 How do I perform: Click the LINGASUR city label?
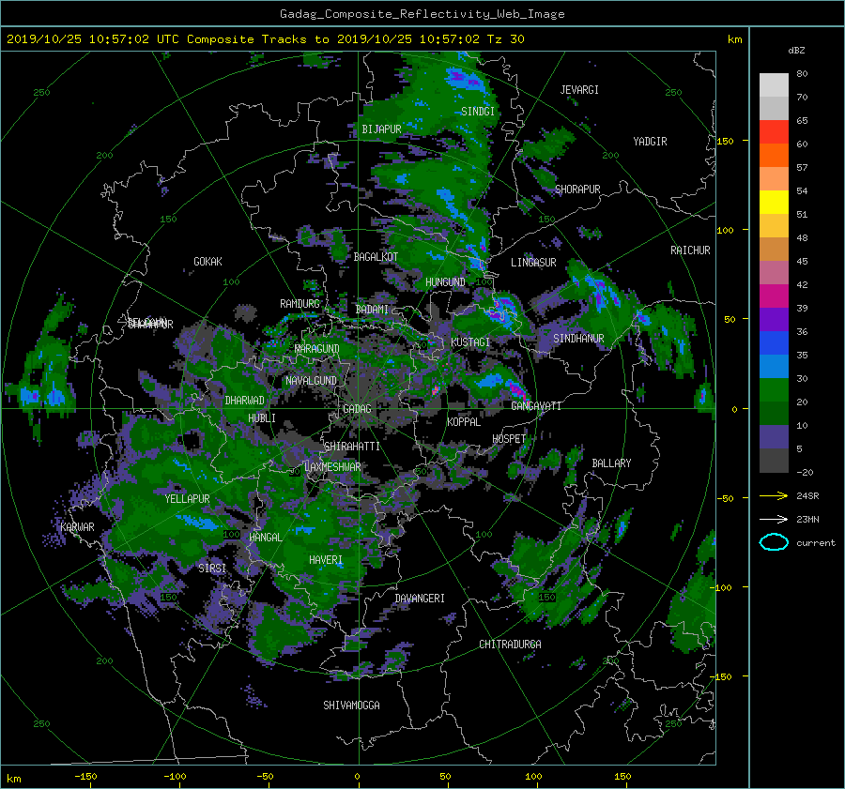point(533,263)
